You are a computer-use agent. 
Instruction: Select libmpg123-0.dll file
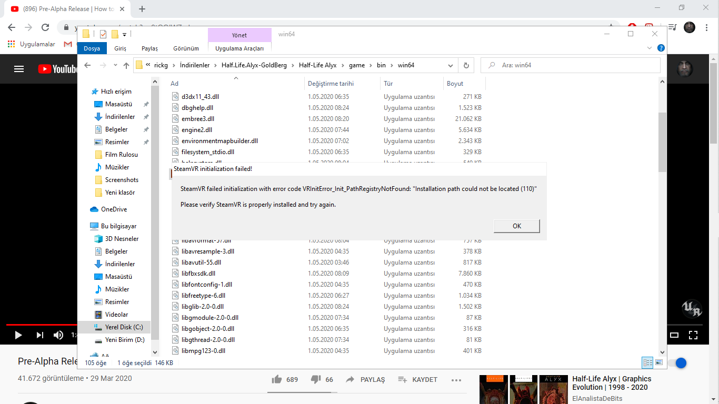[x=203, y=351]
